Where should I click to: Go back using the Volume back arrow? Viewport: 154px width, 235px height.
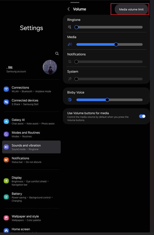[x=68, y=9]
